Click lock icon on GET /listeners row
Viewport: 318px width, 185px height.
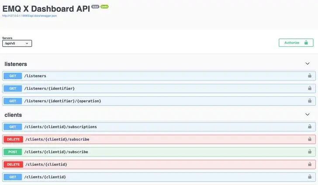(310, 76)
